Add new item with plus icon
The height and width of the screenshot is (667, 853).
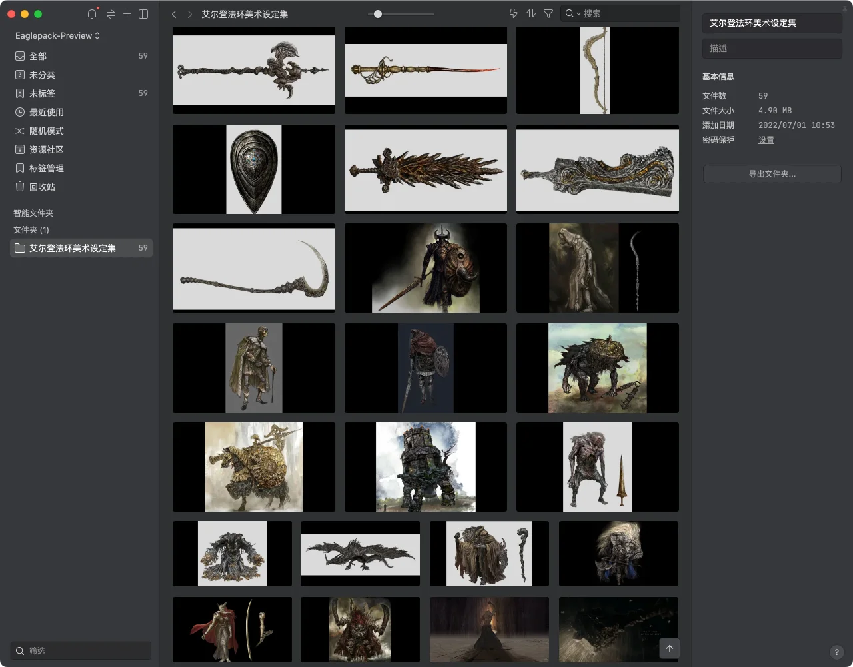pyautogui.click(x=127, y=13)
